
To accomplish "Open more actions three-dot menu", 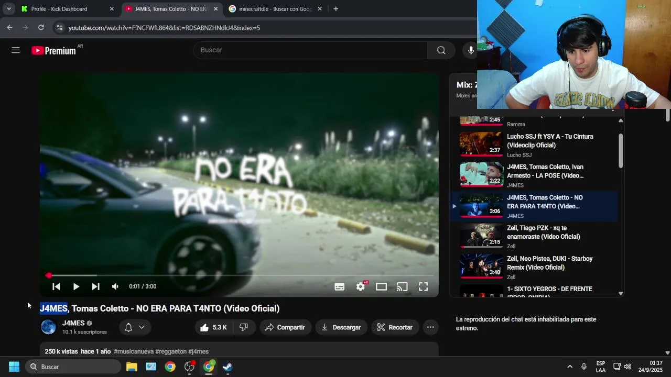I will (430, 327).
